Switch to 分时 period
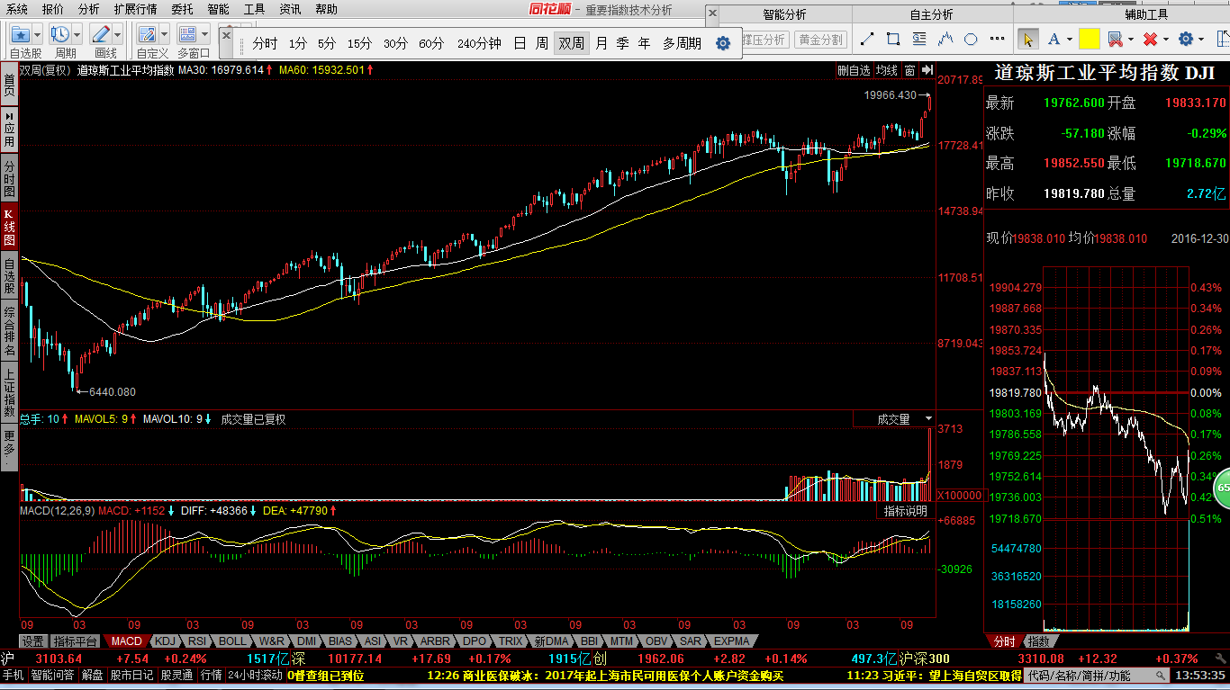Viewport: 1230px width, 690px height. [265, 43]
